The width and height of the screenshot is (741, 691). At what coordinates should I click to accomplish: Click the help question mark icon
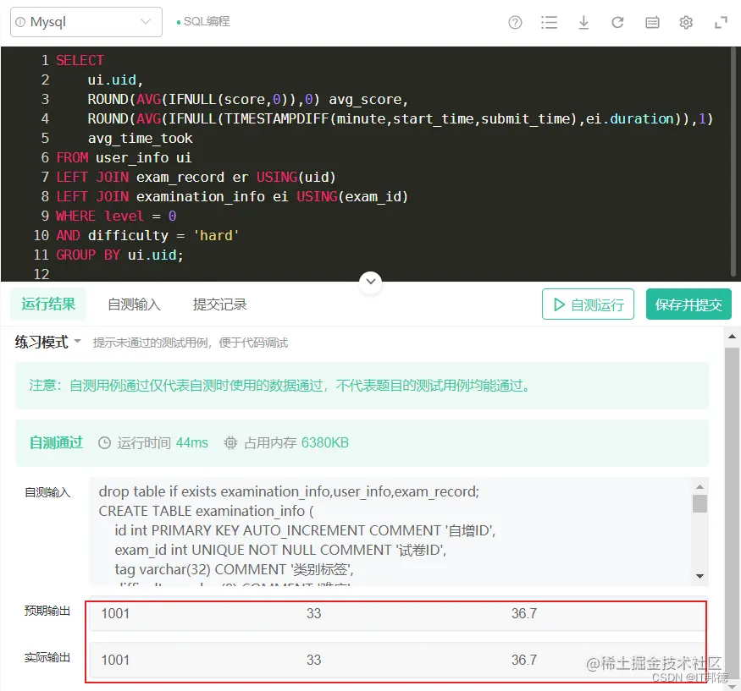click(515, 22)
